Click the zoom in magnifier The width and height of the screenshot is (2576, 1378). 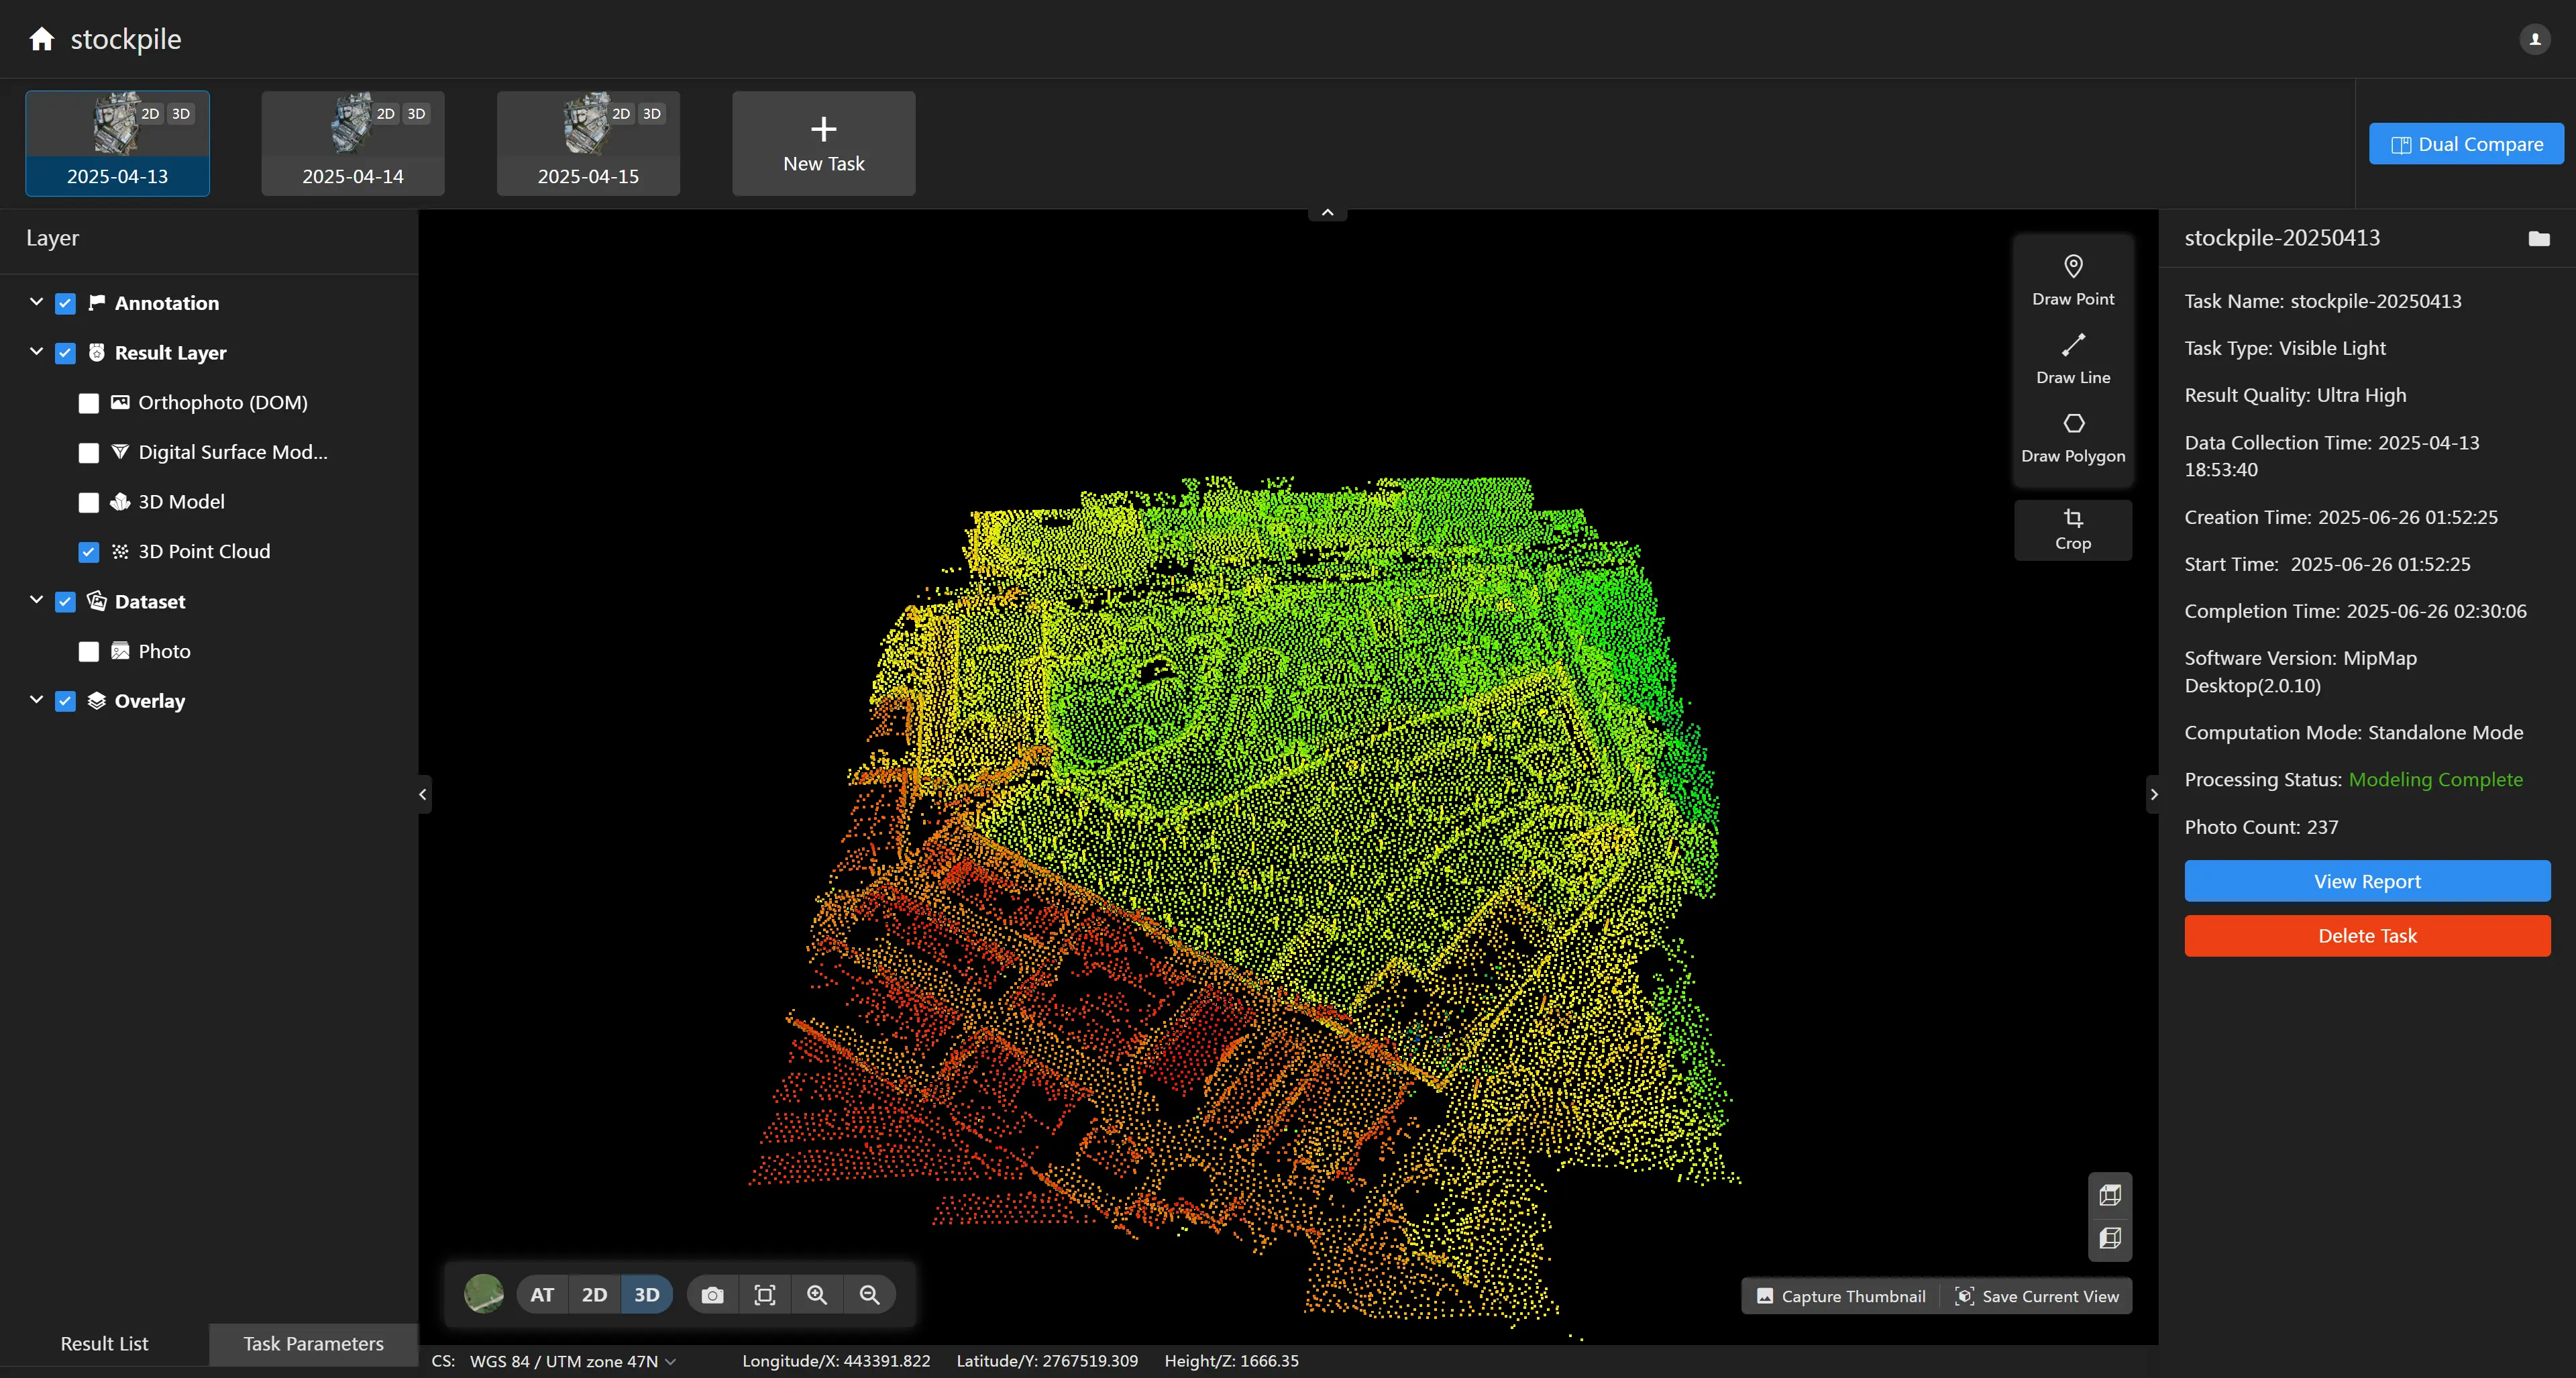pyautogui.click(x=817, y=1295)
